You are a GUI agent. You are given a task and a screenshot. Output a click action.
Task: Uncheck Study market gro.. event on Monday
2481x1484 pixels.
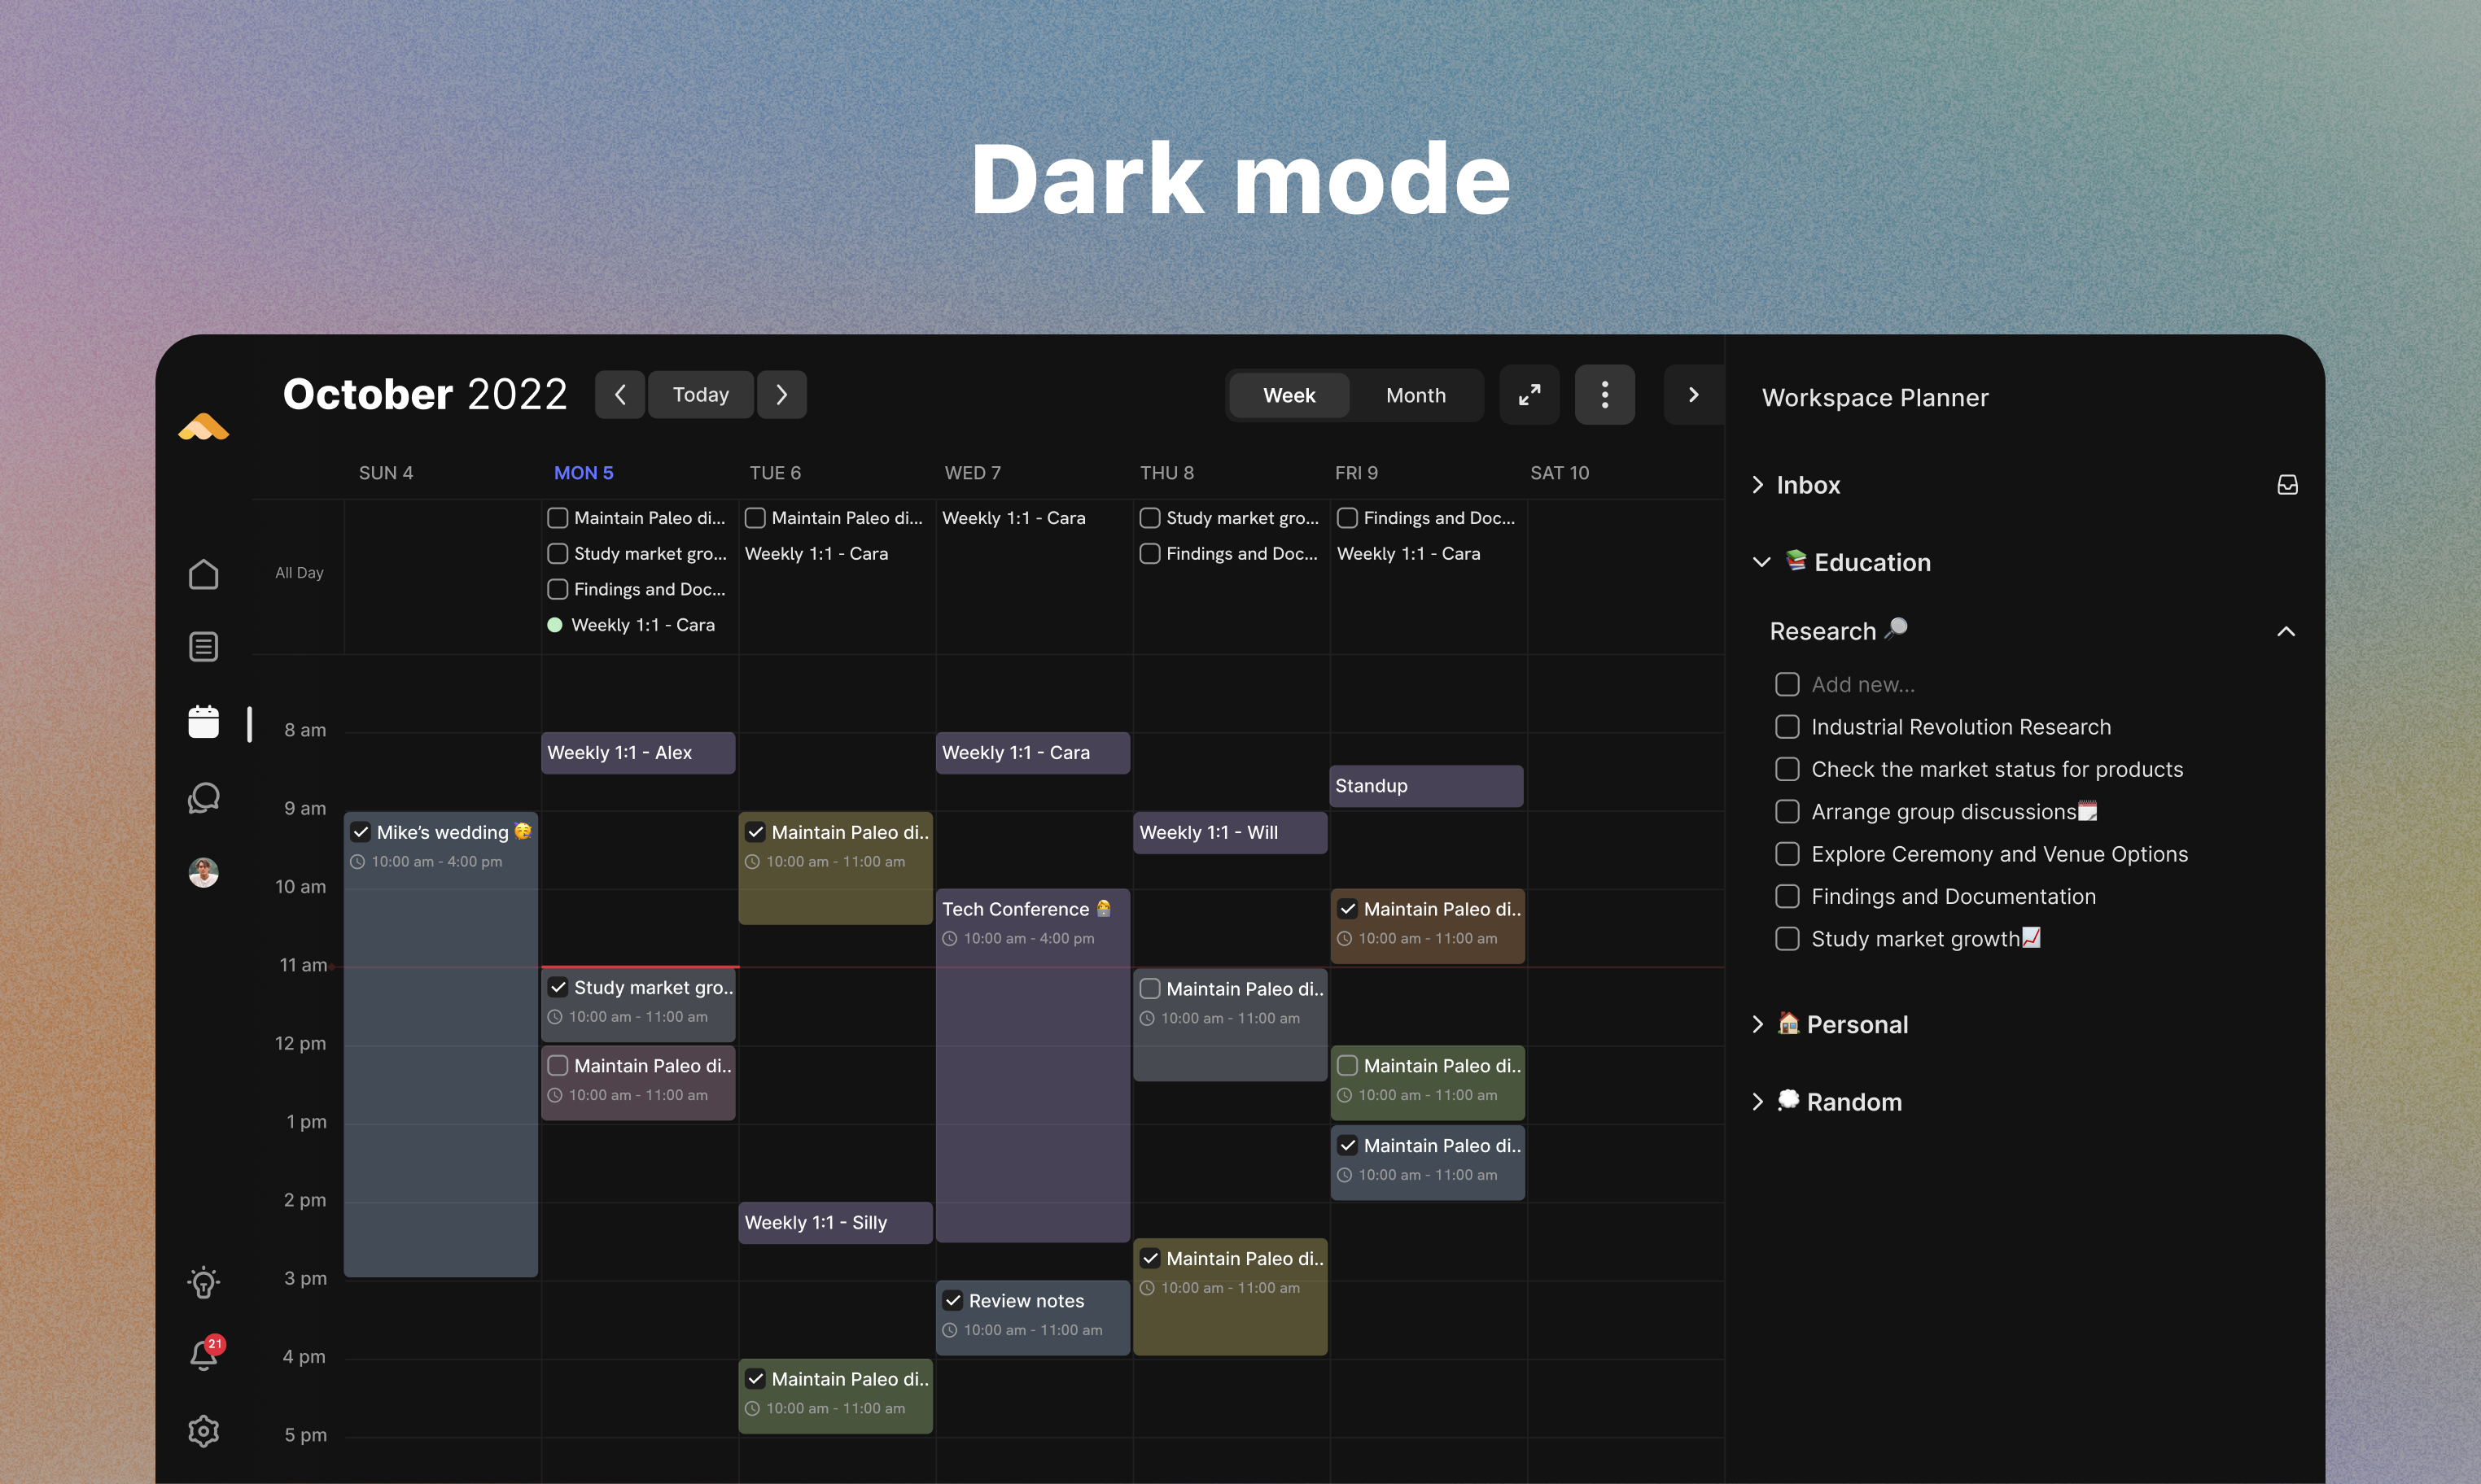pyautogui.click(x=558, y=988)
